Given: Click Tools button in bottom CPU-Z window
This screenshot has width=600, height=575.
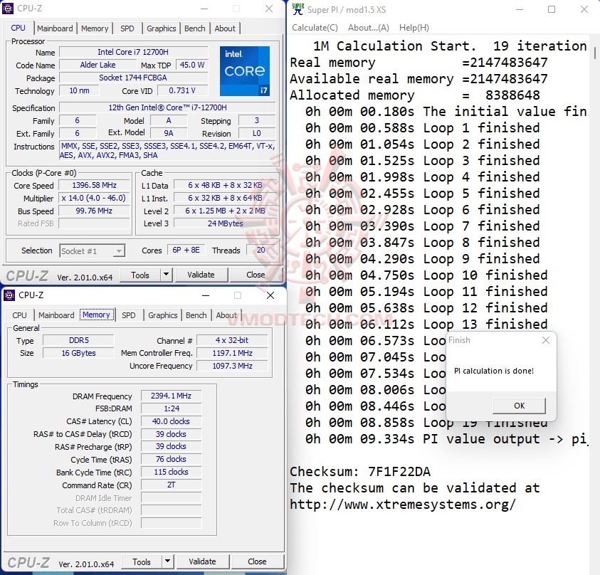Looking at the screenshot, I should coord(142,561).
